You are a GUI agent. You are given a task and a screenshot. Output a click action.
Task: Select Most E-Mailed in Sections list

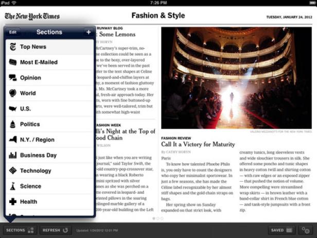50,62
